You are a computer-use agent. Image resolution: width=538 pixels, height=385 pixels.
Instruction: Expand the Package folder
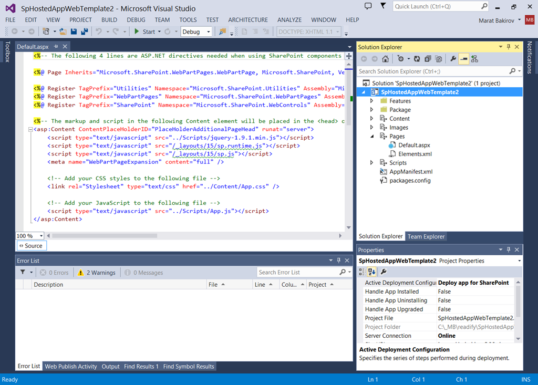coord(371,110)
